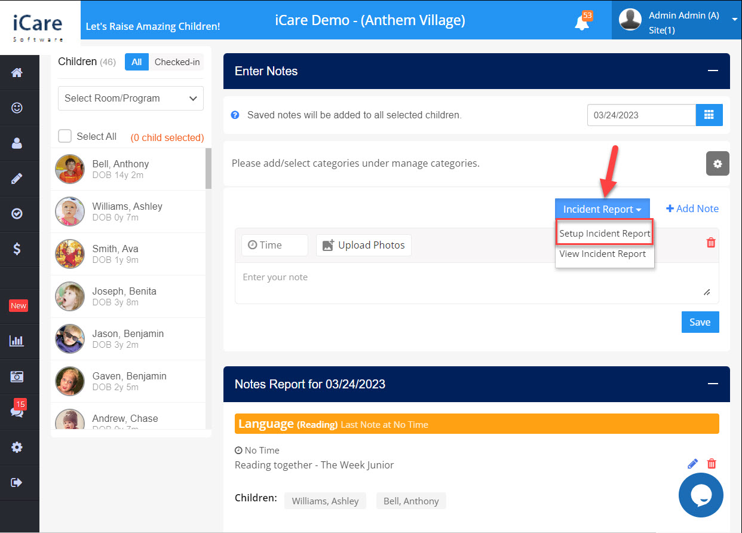Open the dollar billing sidebar icon
Image resolution: width=742 pixels, height=533 pixels.
coord(17,249)
